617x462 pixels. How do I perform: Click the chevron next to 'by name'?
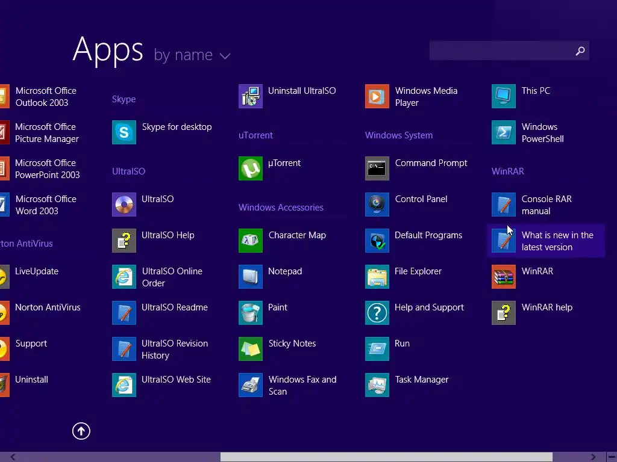[225, 56]
